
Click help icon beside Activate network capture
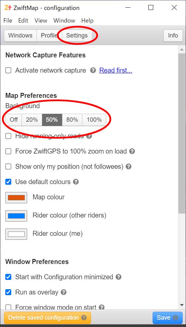click(93, 71)
